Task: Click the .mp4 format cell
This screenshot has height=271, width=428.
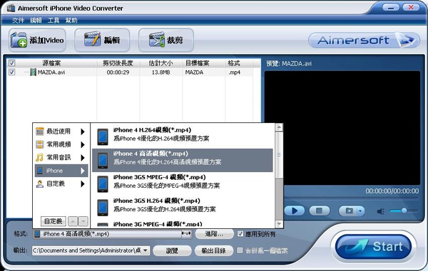Action: tap(235, 73)
